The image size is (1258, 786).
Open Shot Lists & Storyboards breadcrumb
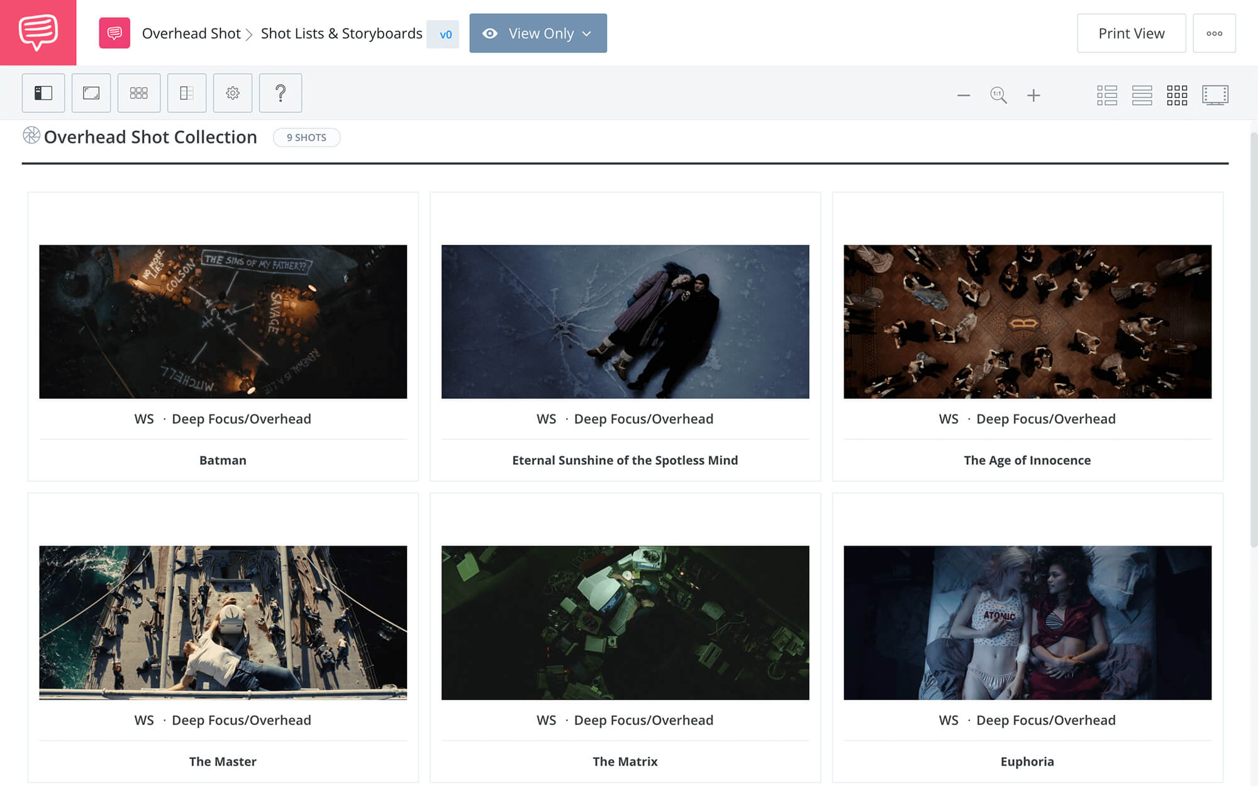[x=342, y=33]
